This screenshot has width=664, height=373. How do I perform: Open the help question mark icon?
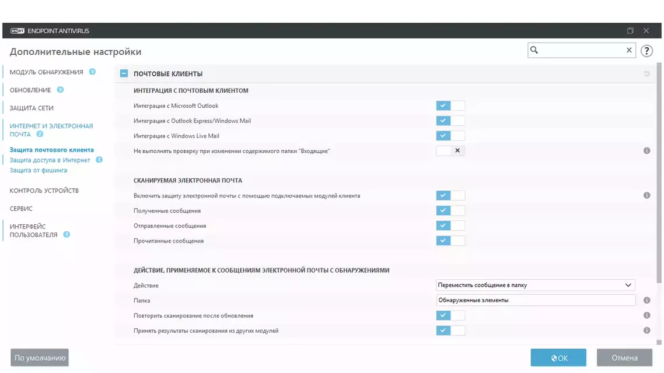click(x=646, y=51)
